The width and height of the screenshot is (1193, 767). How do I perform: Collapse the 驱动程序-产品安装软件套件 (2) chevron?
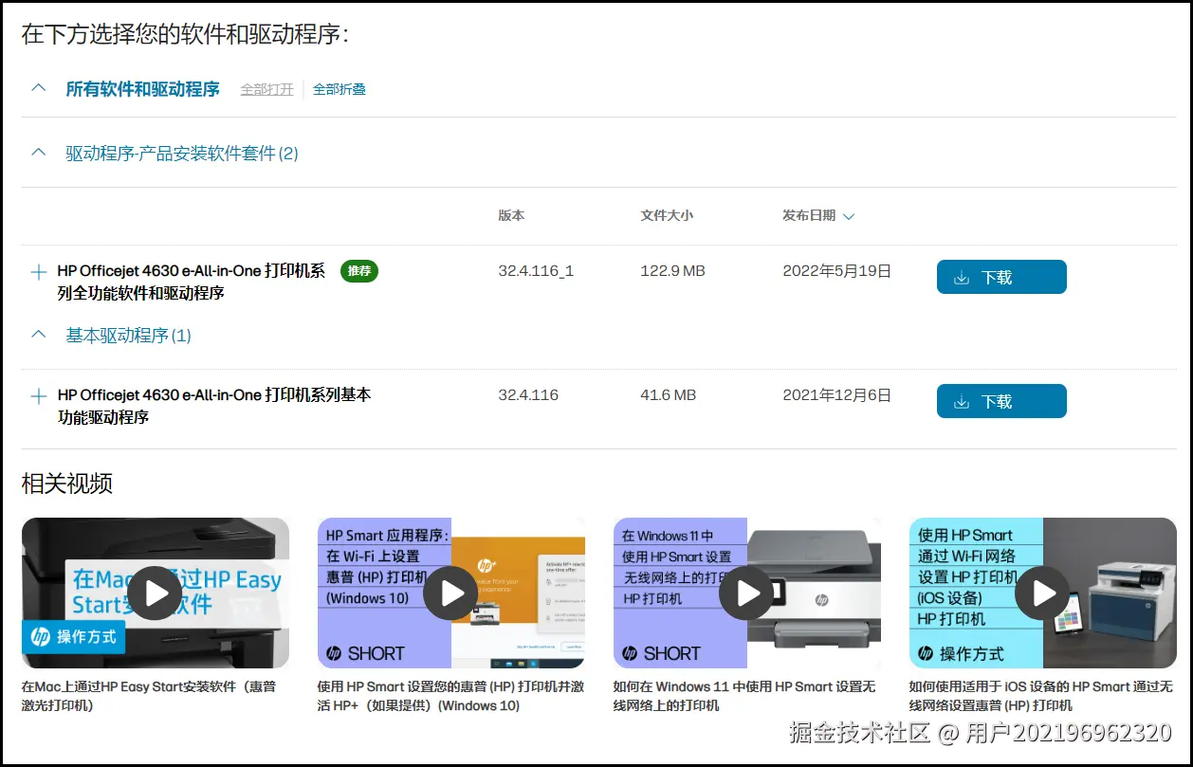click(x=39, y=153)
